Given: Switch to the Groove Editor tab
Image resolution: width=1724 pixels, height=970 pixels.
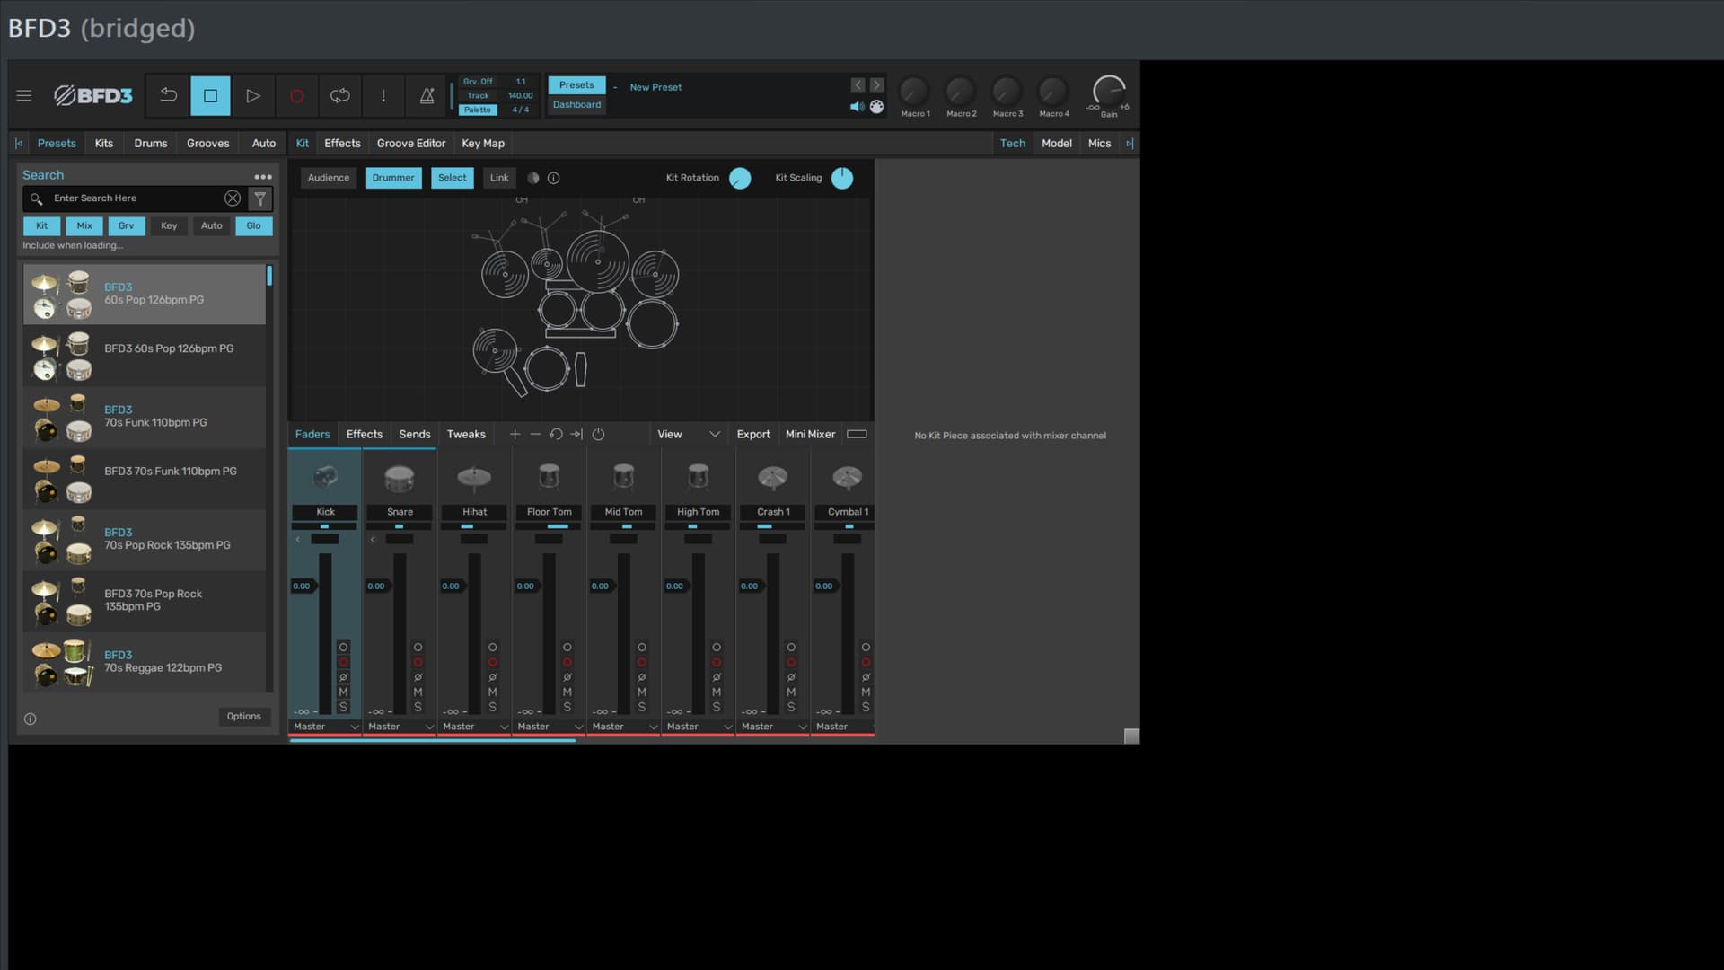Looking at the screenshot, I should [x=410, y=144].
